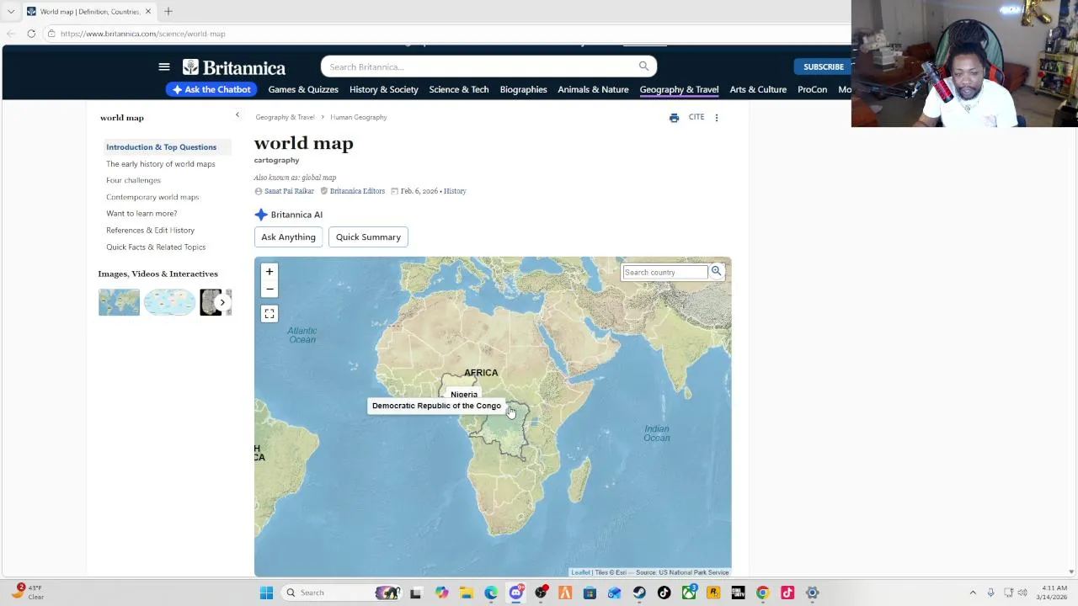Open the three-dot more options menu
The width and height of the screenshot is (1078, 606).
point(717,118)
